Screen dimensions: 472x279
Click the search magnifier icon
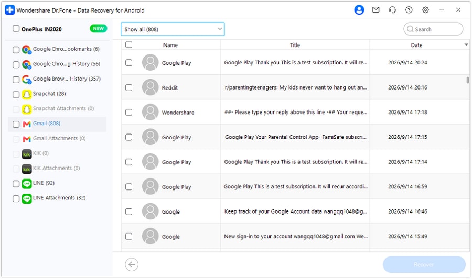[410, 29]
